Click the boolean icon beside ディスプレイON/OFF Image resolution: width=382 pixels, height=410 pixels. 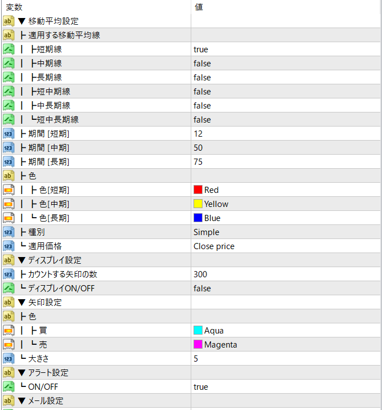click(8, 289)
